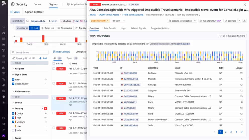Open the search magnifier in the left sidebar
Image resolution: width=249 pixels, height=140 pixels.
click(x=4, y=27)
